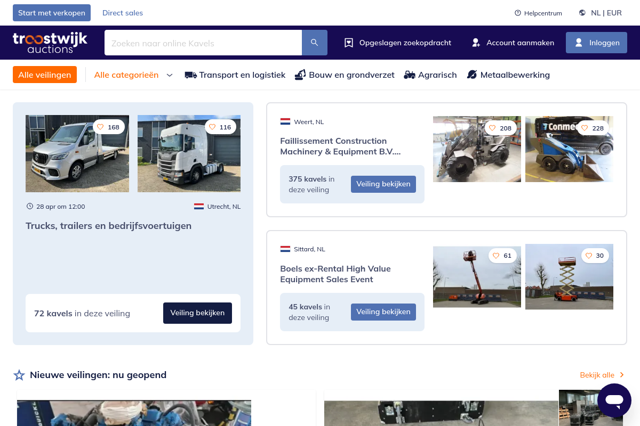
Task: Click the Metaalbewerking category icon
Action: click(473, 75)
